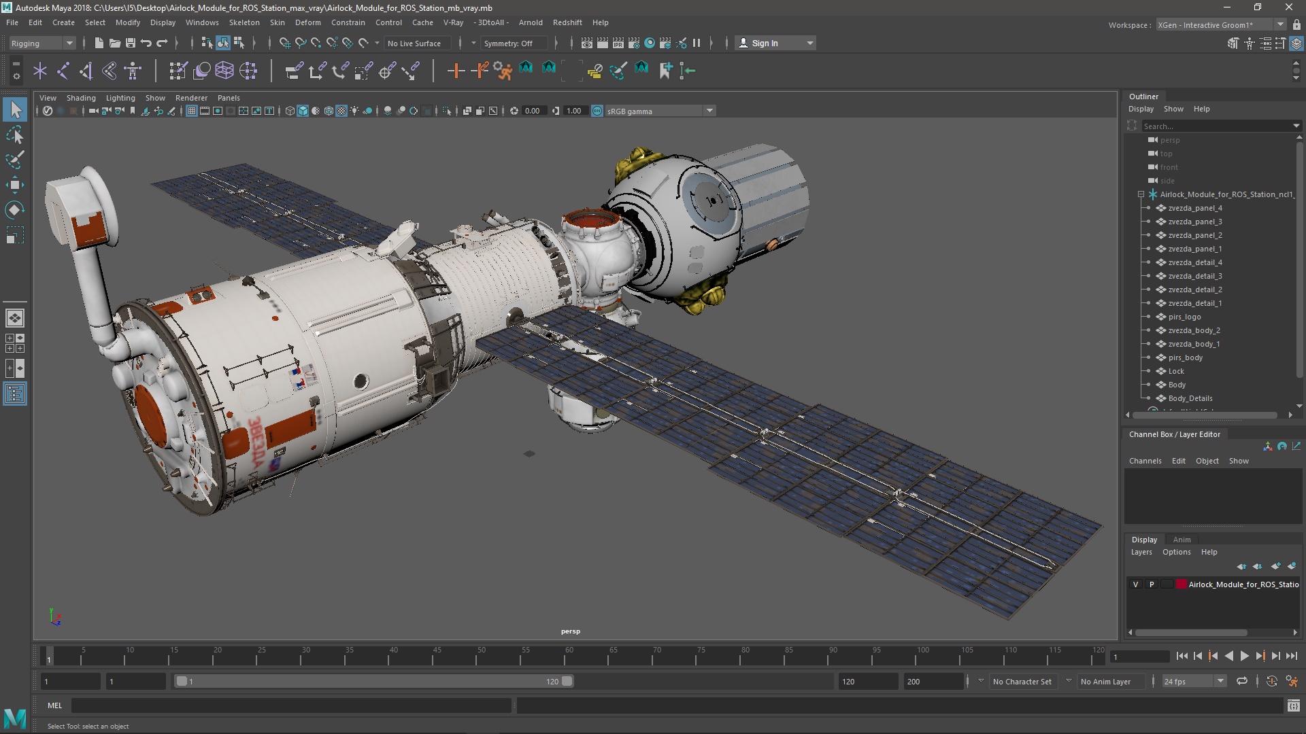
Task: Step forward one frame
Action: [1275, 656]
